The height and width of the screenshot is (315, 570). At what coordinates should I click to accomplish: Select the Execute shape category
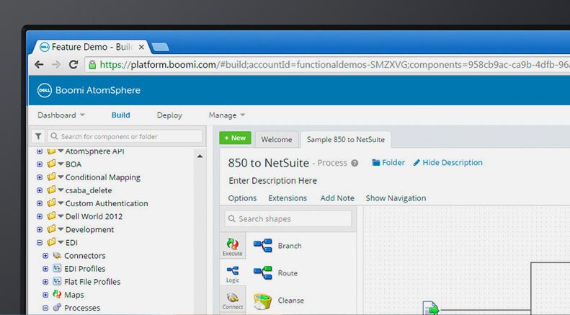(233, 247)
